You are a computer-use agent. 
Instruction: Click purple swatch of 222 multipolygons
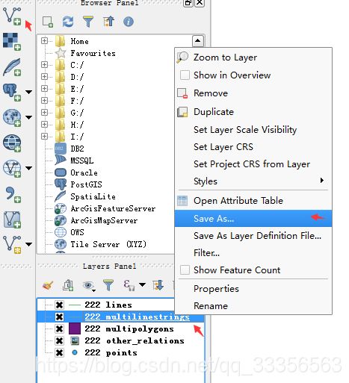tap(75, 328)
